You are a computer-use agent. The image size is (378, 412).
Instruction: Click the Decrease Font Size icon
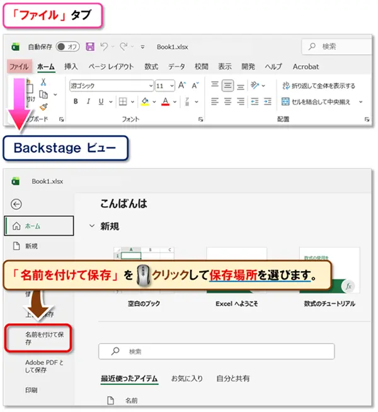pyautogui.click(x=195, y=86)
